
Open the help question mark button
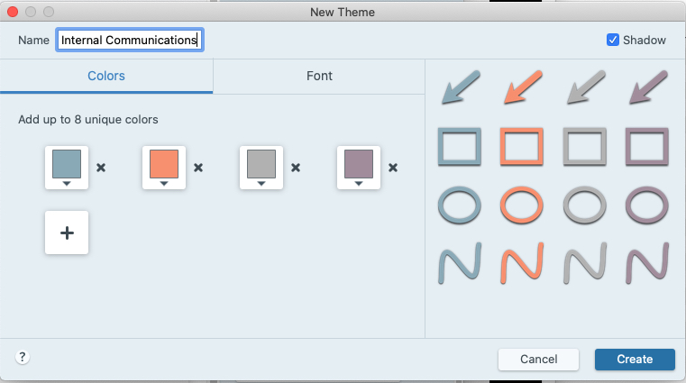[23, 357]
